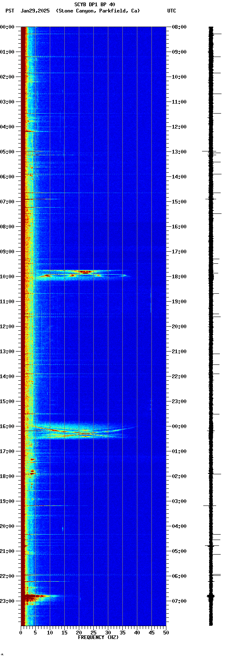Click the 08:00 label on the UTC axis
This screenshot has width=229, height=659.
(x=179, y=27)
